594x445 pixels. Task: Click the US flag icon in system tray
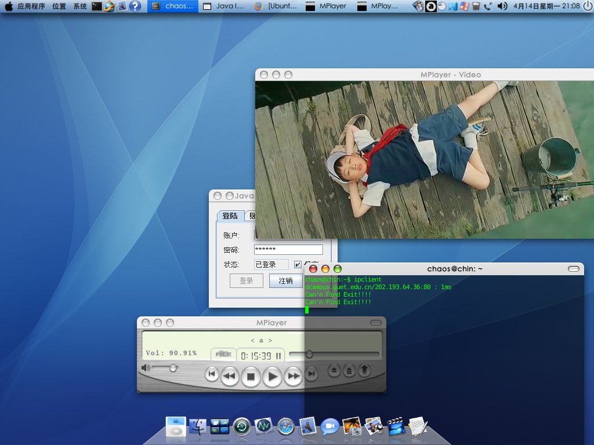[465, 6]
